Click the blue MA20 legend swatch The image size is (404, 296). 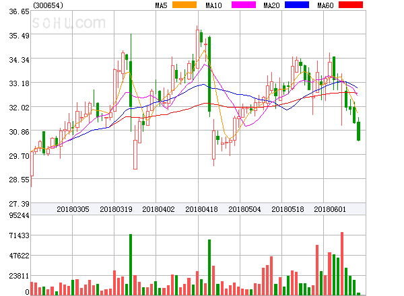point(297,5)
